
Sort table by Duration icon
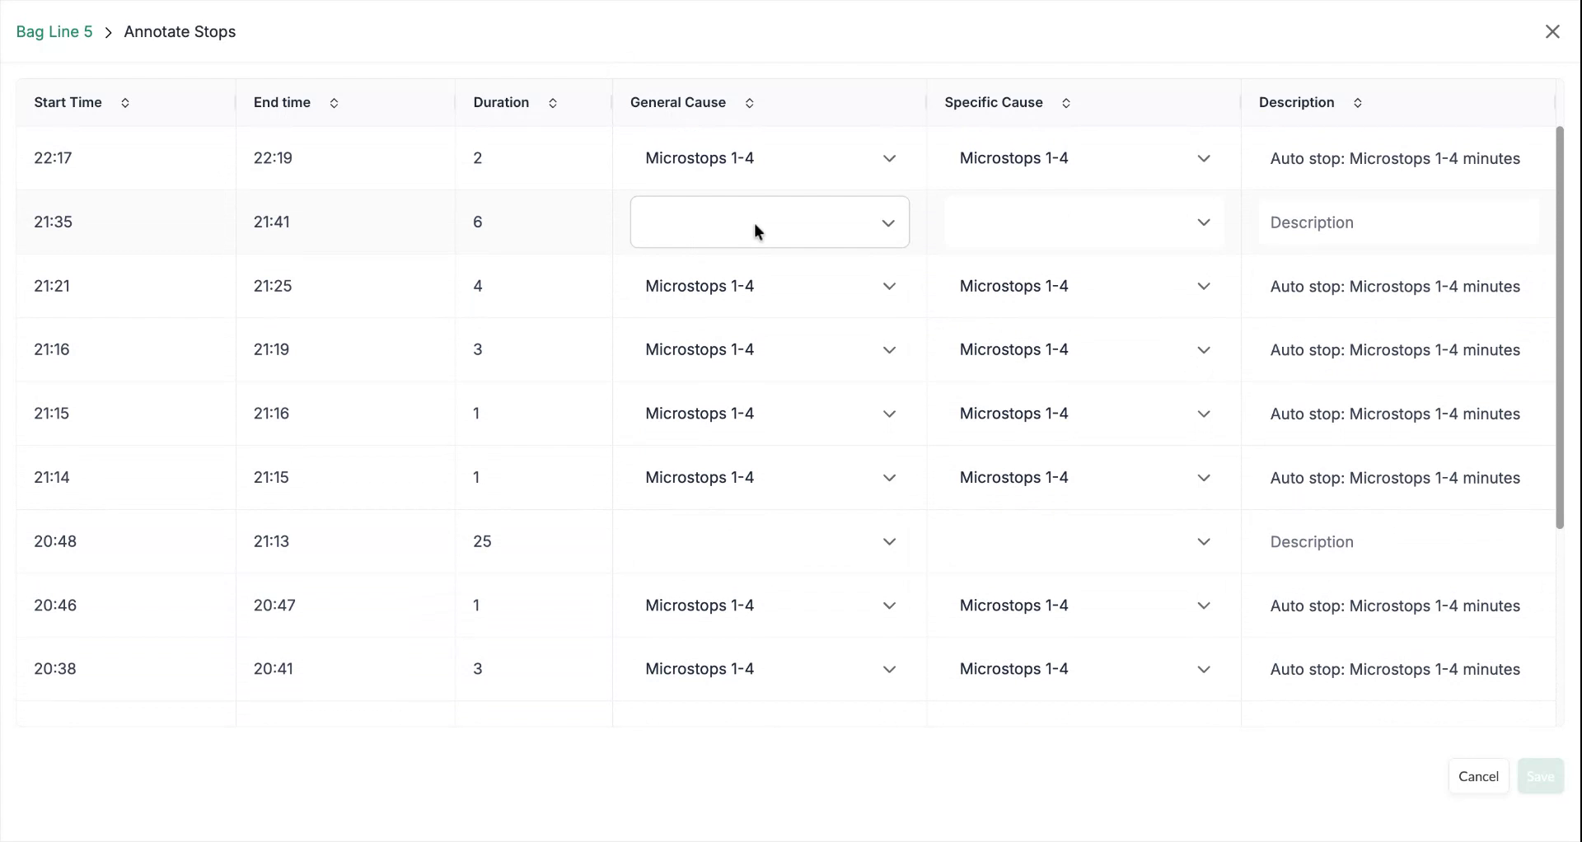click(553, 103)
